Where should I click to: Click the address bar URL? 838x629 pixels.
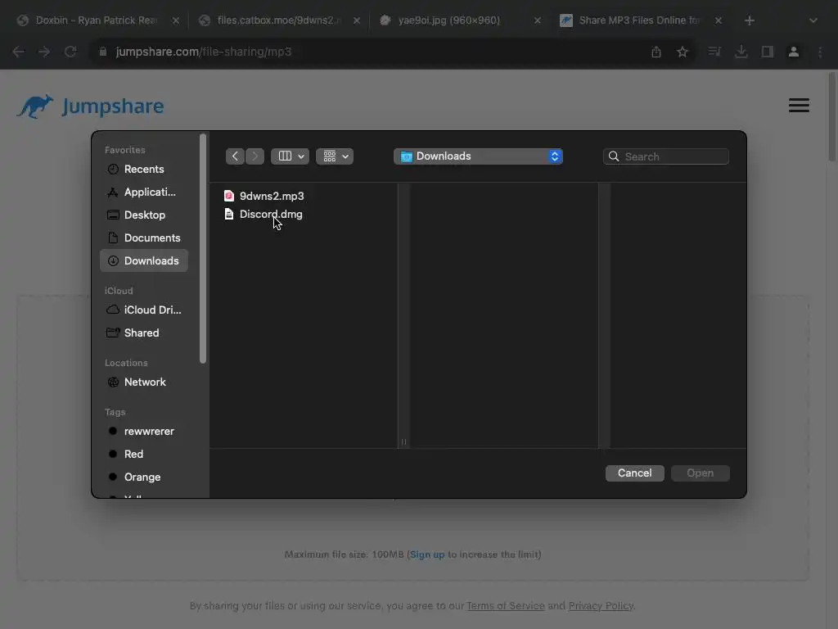pos(204,52)
